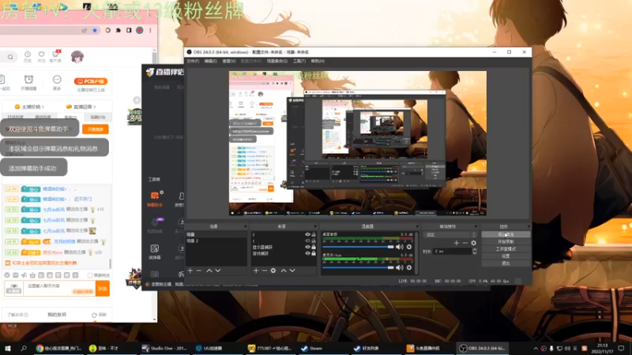
Task: Open emoji picker in chat toolbar
Action: (x=7, y=275)
